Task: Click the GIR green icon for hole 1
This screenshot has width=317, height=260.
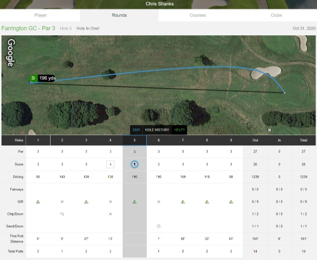Action: coord(38,202)
